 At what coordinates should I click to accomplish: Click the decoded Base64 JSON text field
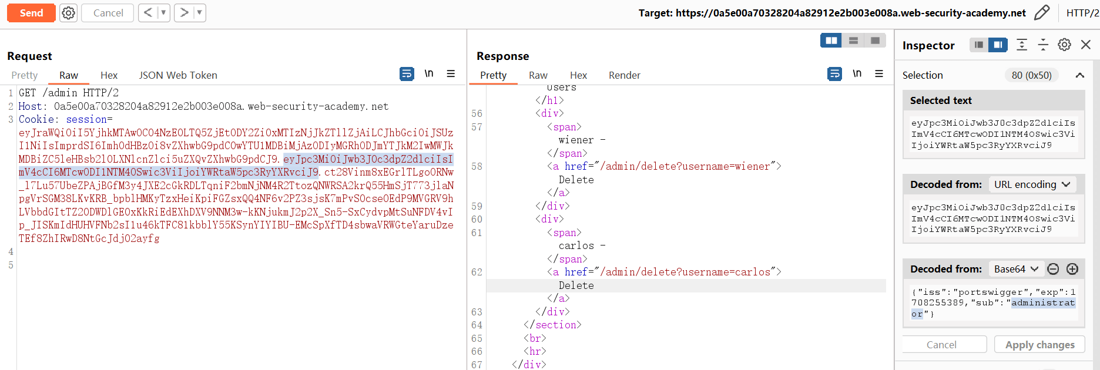[993, 303]
